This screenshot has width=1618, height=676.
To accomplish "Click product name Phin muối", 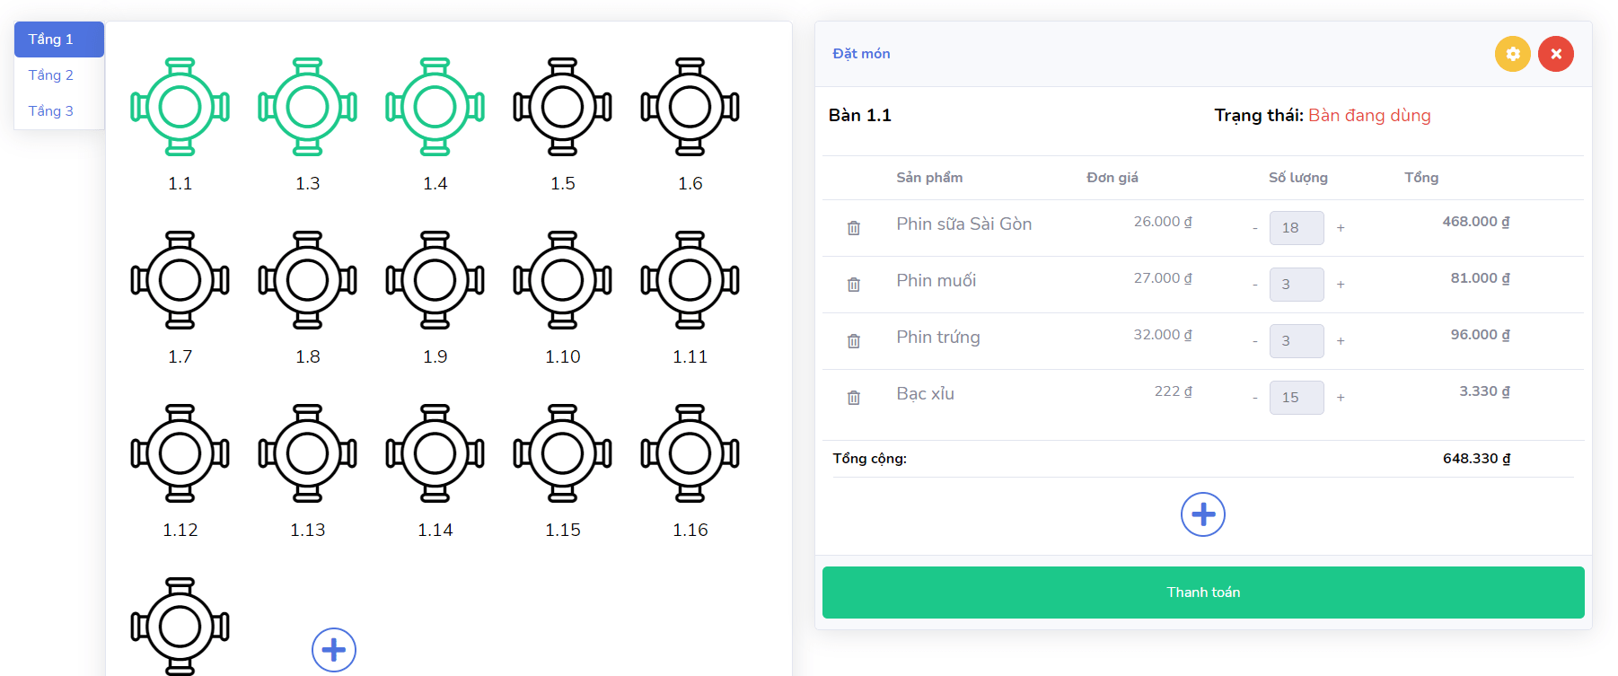I will click(x=936, y=281).
